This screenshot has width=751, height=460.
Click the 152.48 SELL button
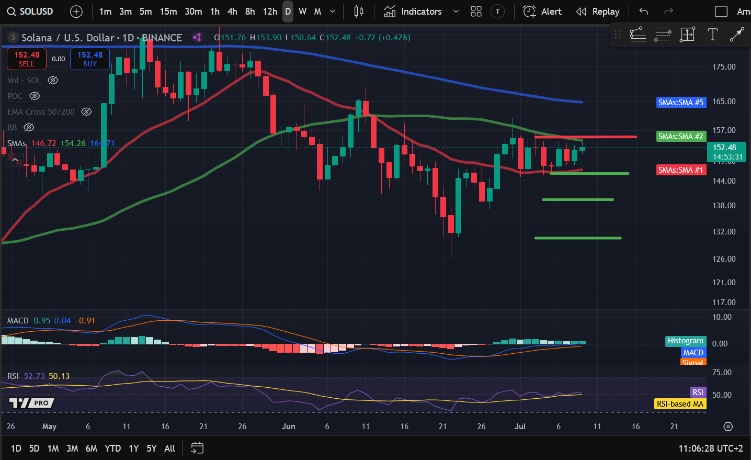pyautogui.click(x=27, y=59)
